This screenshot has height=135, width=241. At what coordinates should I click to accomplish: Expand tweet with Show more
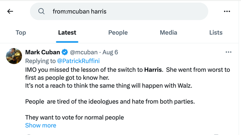(41, 125)
